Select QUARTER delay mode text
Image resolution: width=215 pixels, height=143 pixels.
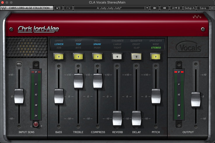point(136,41)
